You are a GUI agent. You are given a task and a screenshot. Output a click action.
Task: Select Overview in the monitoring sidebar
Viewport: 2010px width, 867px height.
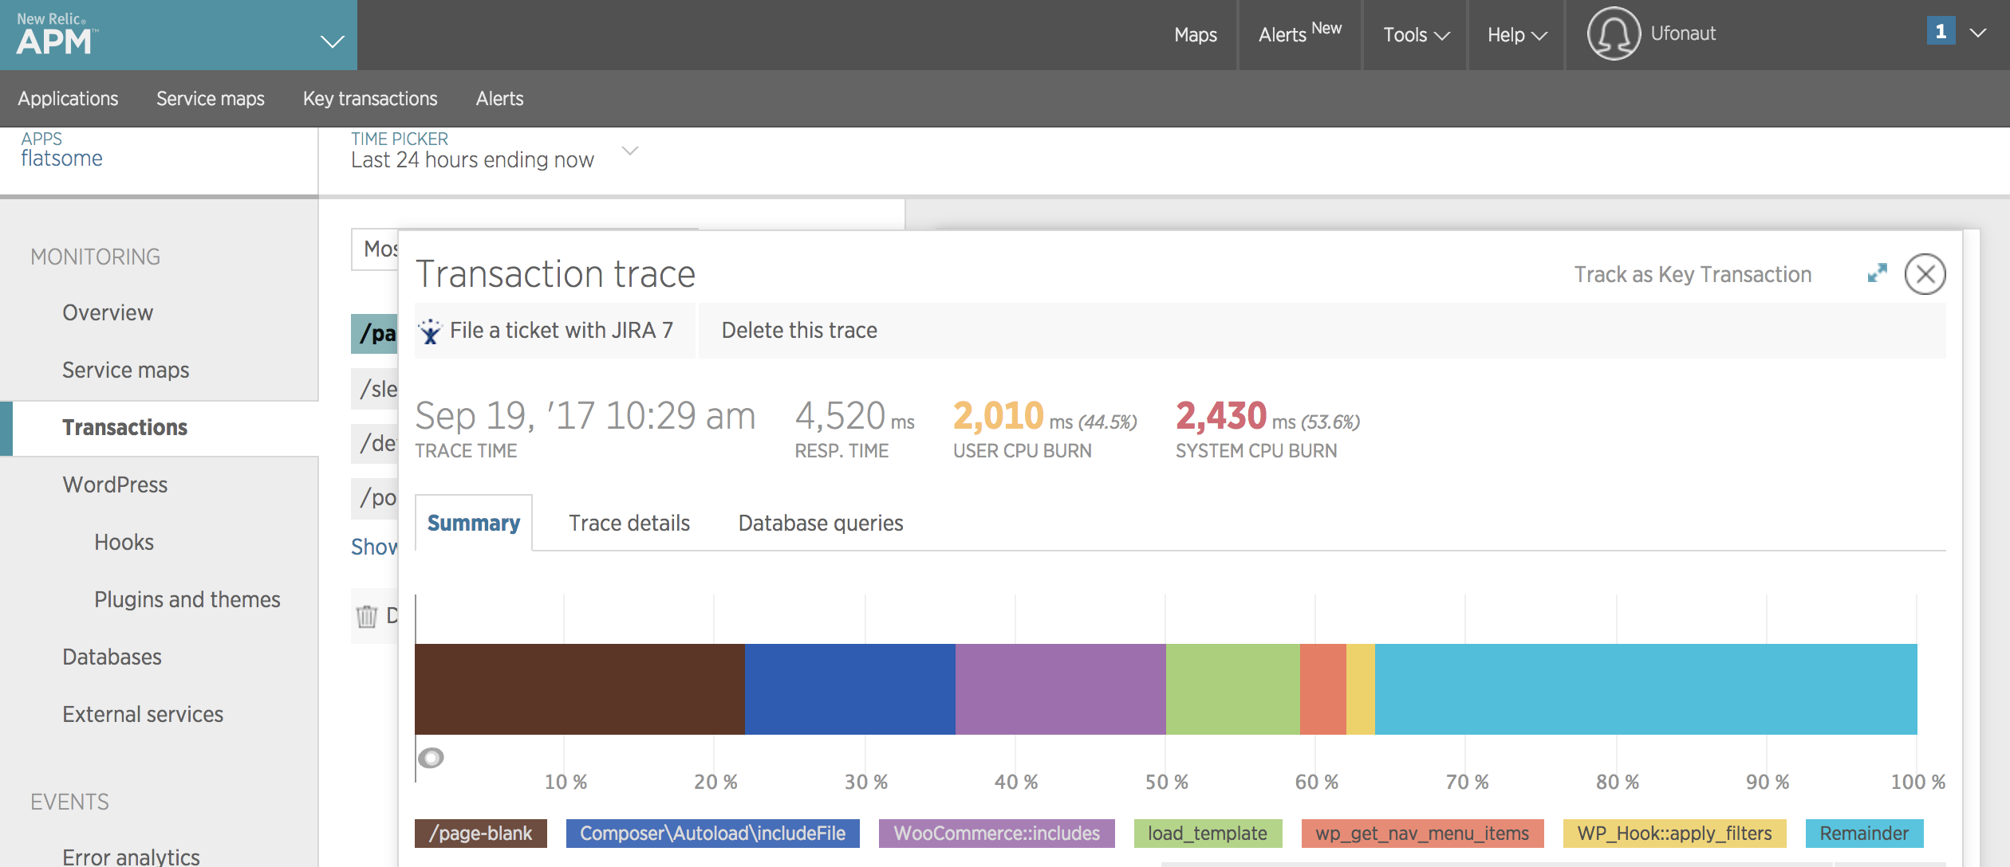coord(108,312)
